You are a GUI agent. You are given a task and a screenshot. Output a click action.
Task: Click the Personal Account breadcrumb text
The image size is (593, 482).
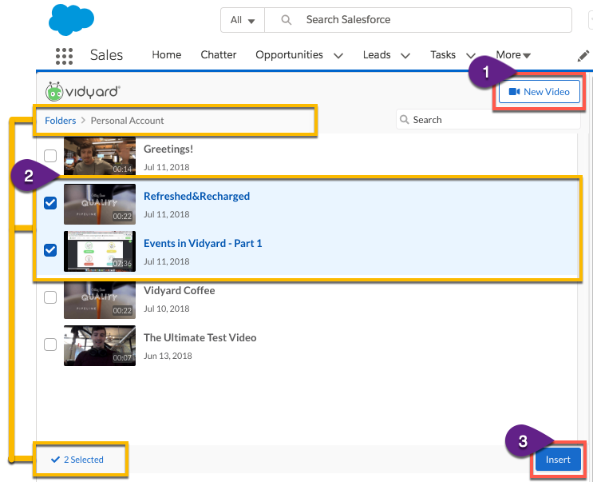(x=127, y=121)
